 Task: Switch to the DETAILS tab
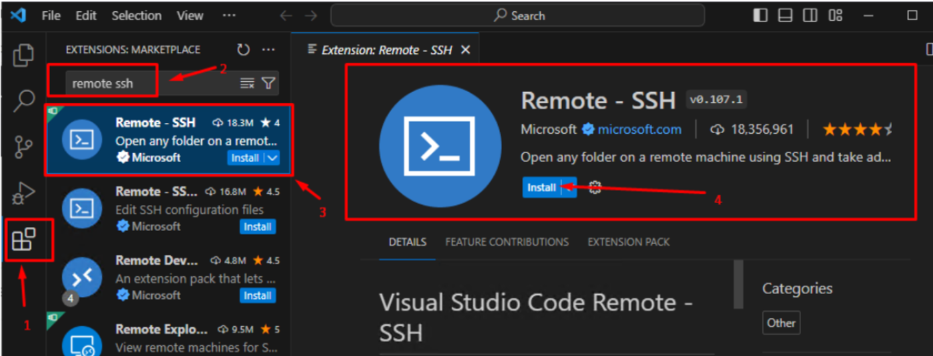(x=408, y=242)
